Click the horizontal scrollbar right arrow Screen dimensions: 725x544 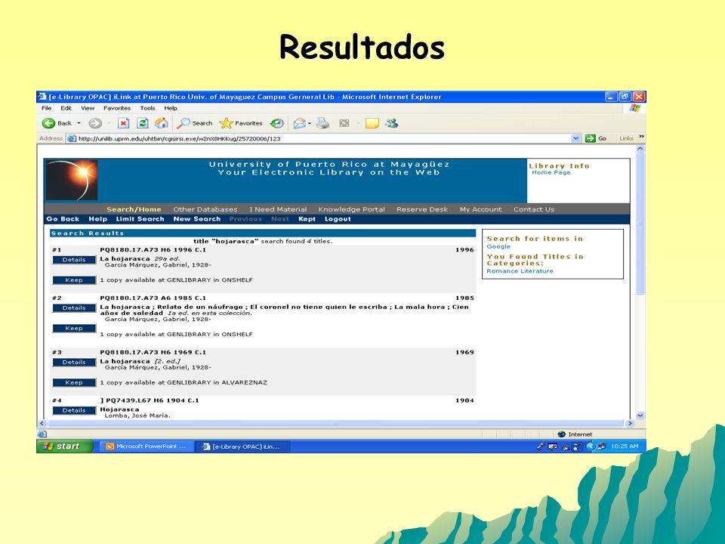630,423
